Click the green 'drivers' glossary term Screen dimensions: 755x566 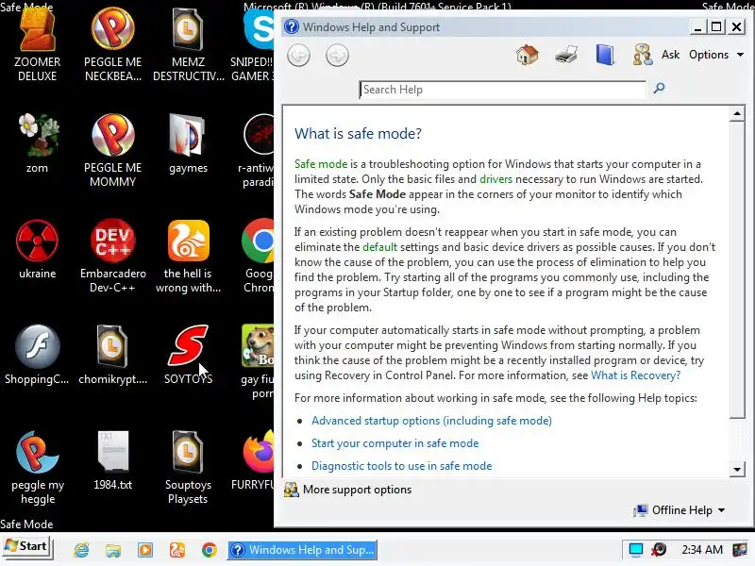(496, 179)
